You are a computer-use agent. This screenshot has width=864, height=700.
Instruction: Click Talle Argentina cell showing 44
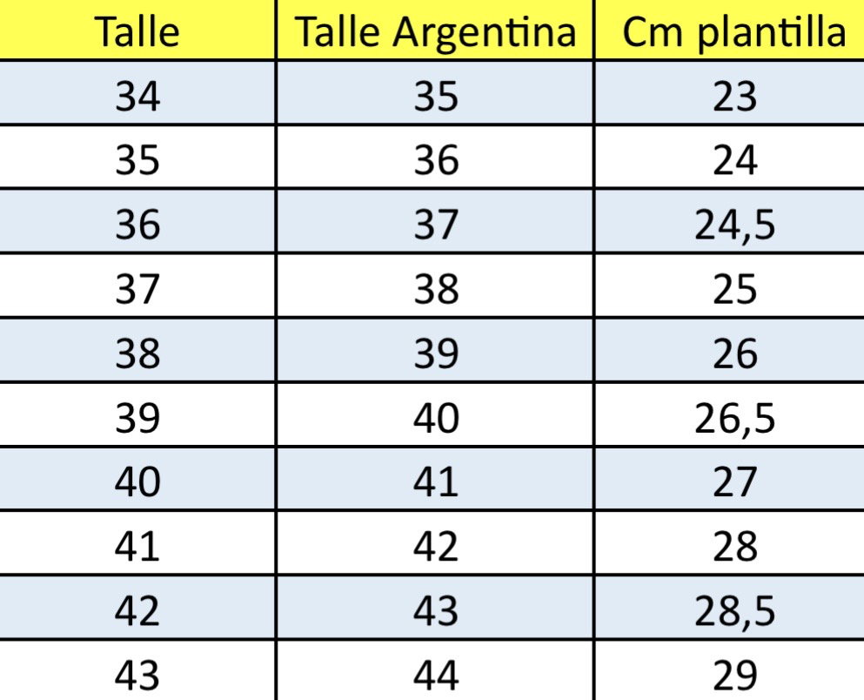point(435,670)
